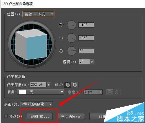Turn the cap off for hollow appearance
This screenshot has width=145, height=123.
(75, 85)
